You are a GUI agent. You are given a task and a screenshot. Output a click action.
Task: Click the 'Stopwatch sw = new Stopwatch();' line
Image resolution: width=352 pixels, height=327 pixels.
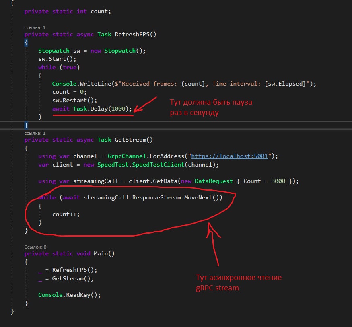[x=92, y=51]
